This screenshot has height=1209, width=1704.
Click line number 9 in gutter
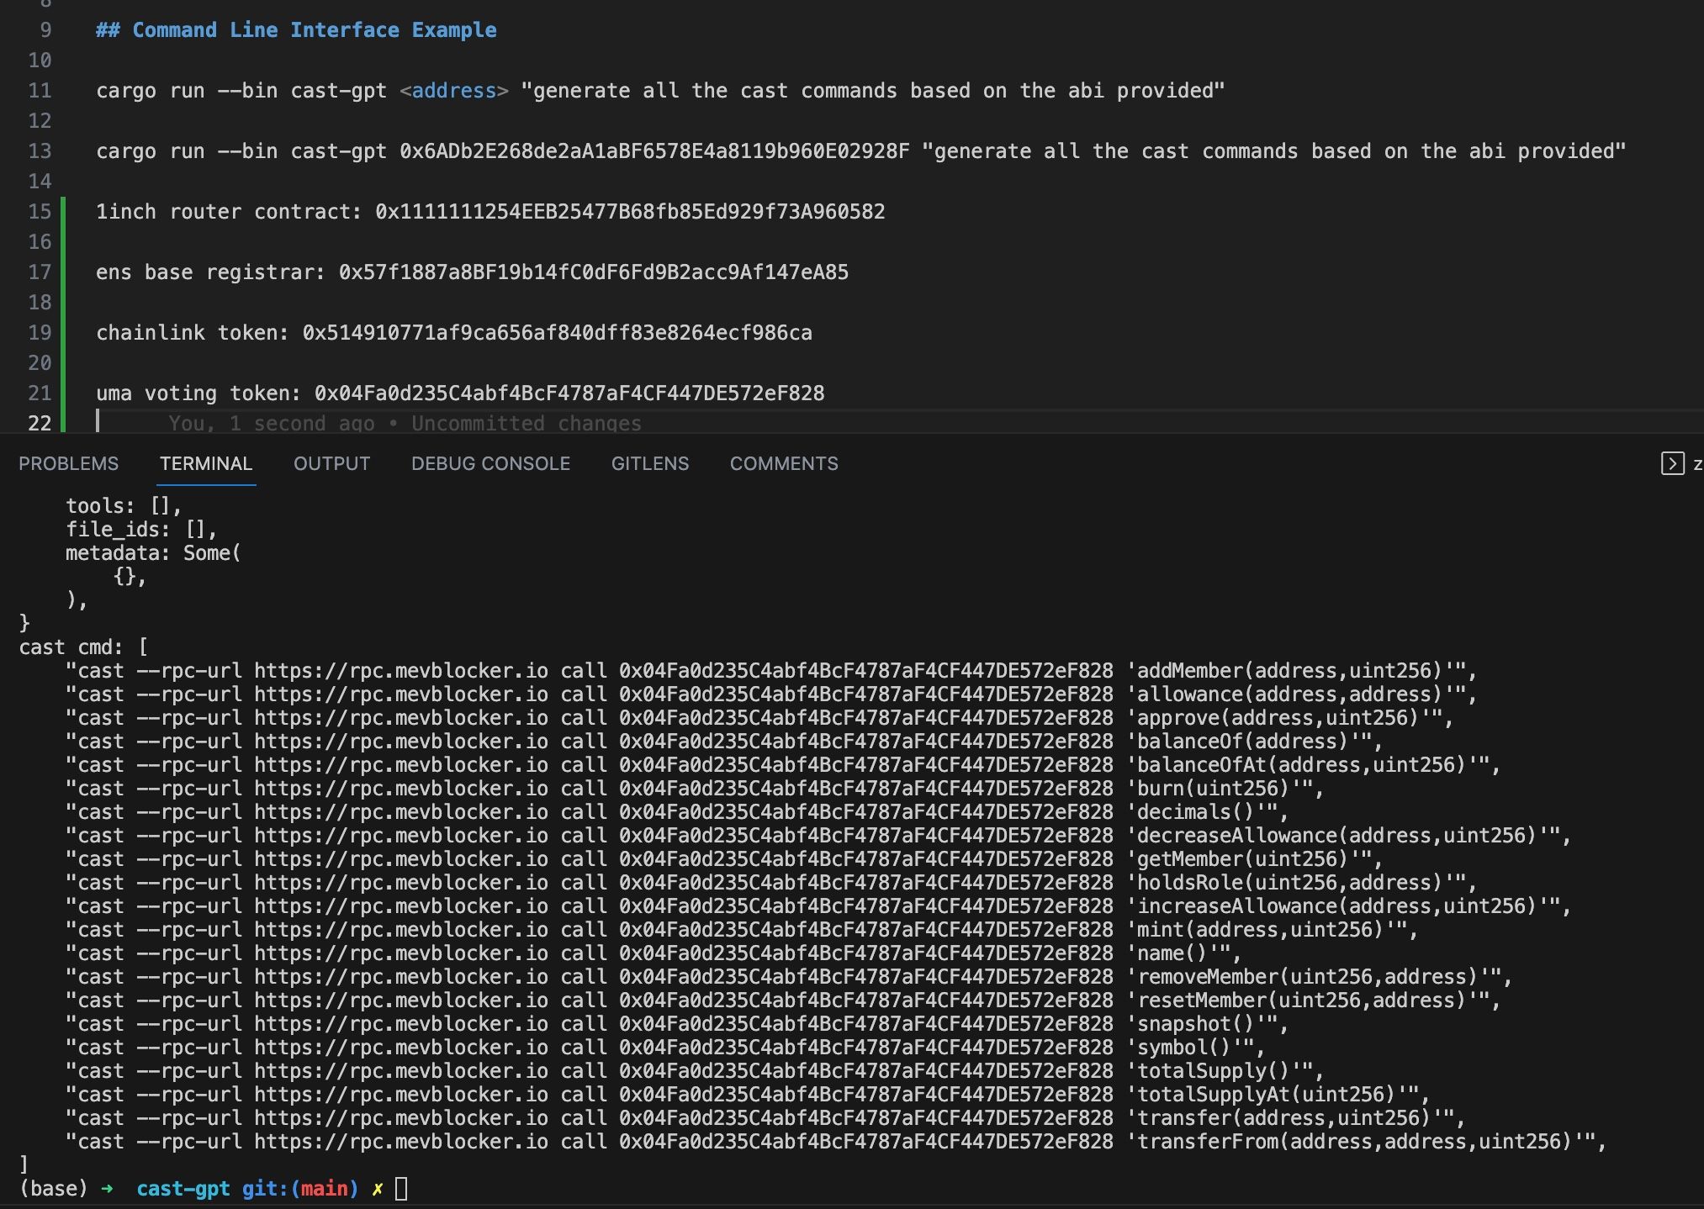point(45,30)
